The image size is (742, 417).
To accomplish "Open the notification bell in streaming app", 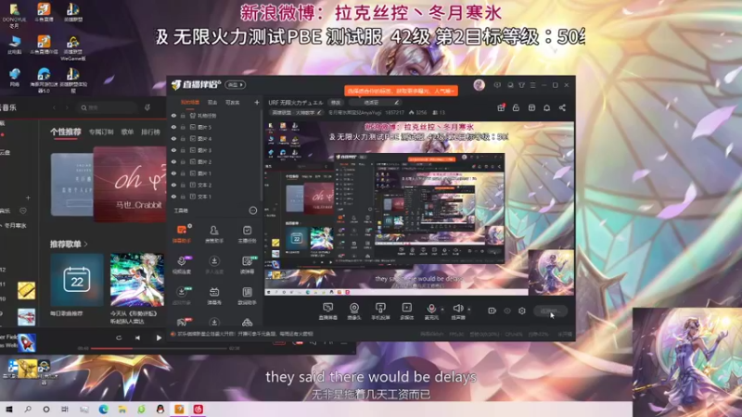I will tap(546, 107).
